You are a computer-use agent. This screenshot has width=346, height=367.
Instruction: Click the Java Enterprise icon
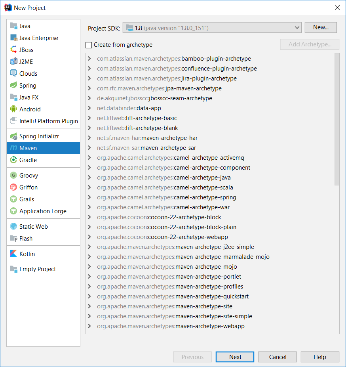point(13,38)
